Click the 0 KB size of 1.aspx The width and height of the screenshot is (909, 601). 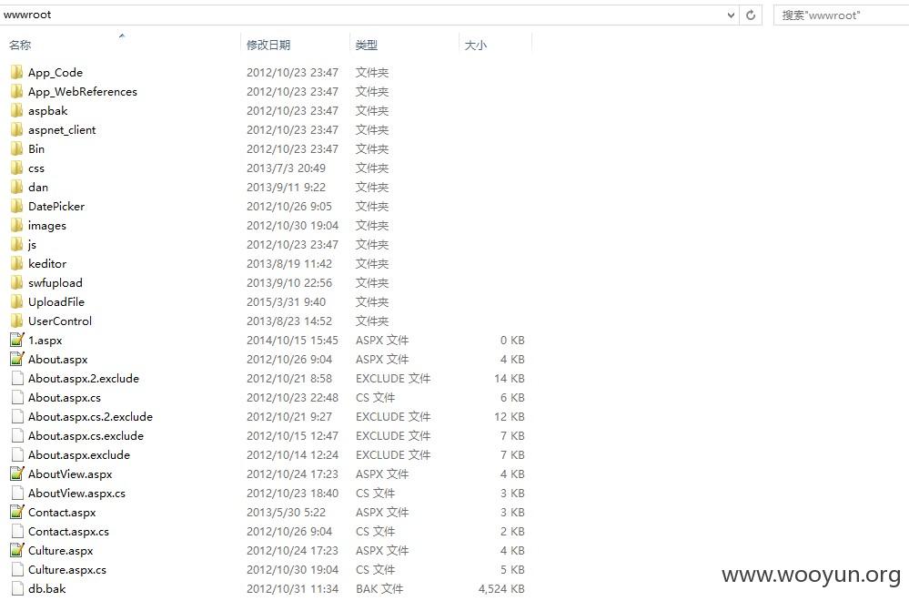point(512,340)
